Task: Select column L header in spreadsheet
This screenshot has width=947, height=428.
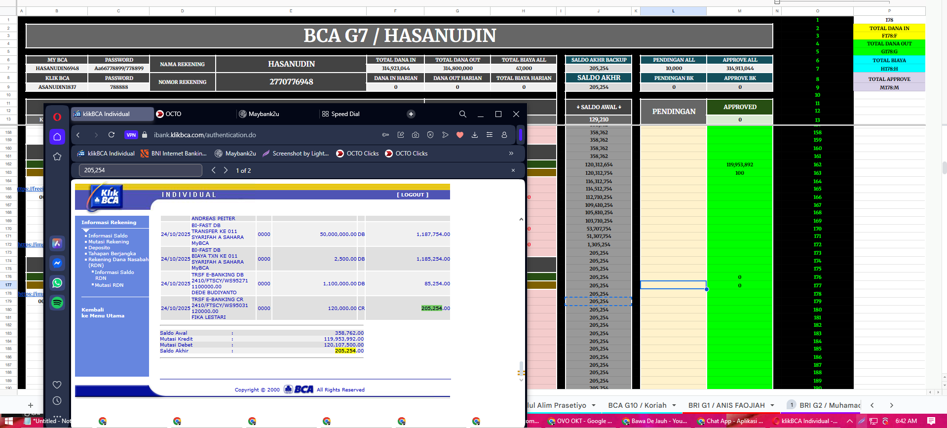Action: coord(673,11)
